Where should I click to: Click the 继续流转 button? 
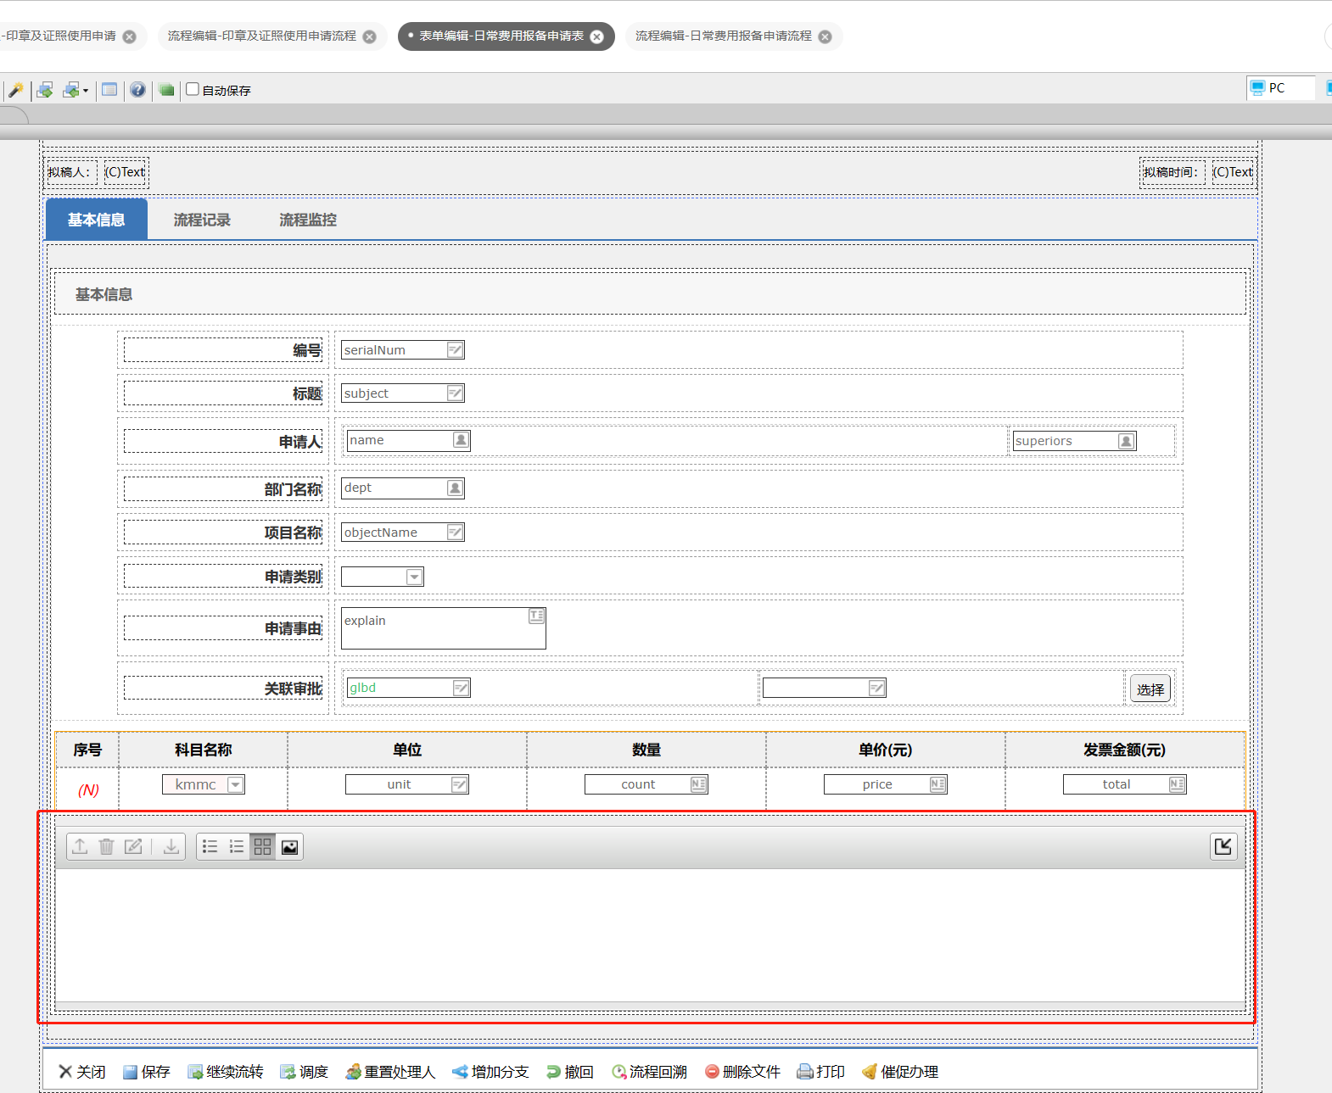click(226, 1072)
